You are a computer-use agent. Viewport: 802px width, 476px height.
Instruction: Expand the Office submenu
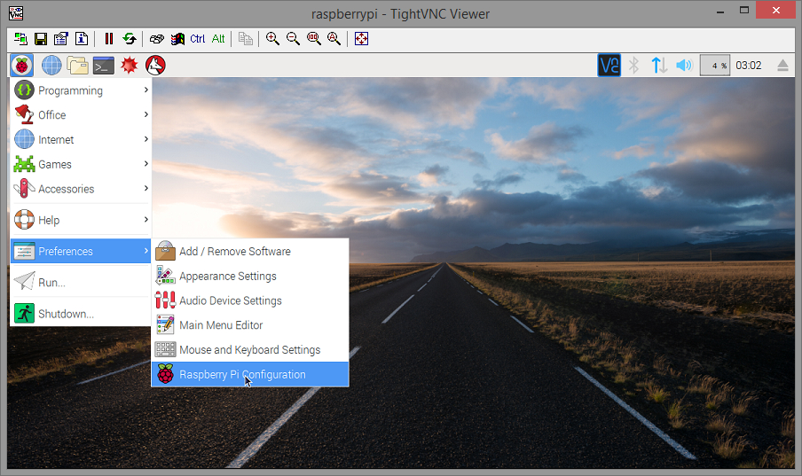click(81, 115)
